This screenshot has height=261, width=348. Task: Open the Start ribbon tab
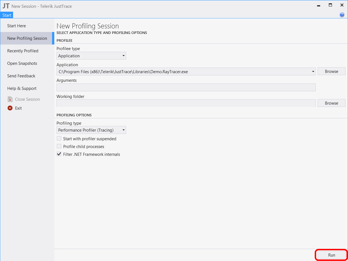[7, 15]
